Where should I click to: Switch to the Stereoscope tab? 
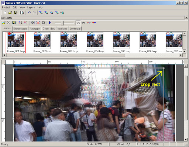(20, 29)
